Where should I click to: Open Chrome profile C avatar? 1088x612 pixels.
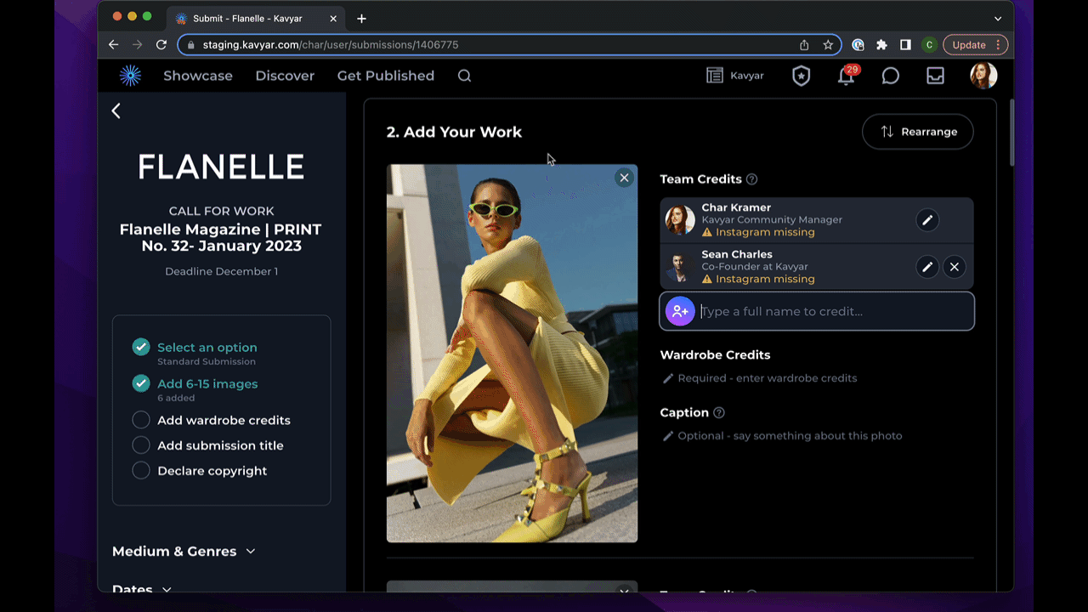[929, 45]
